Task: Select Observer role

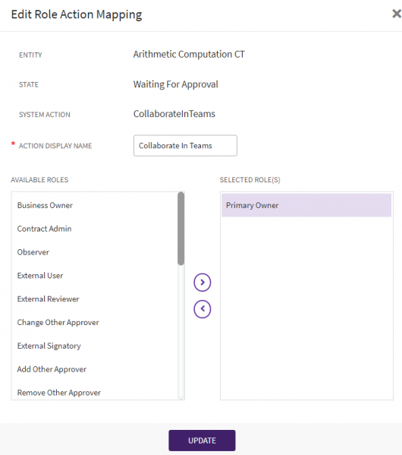Action: pos(95,252)
